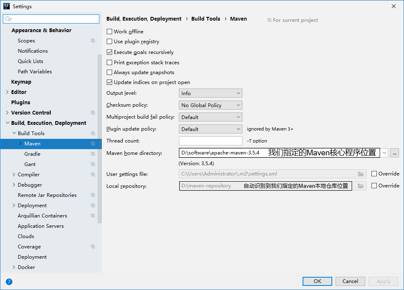Enable Print exception stack traces
This screenshot has width=404, height=290.
[110, 62]
